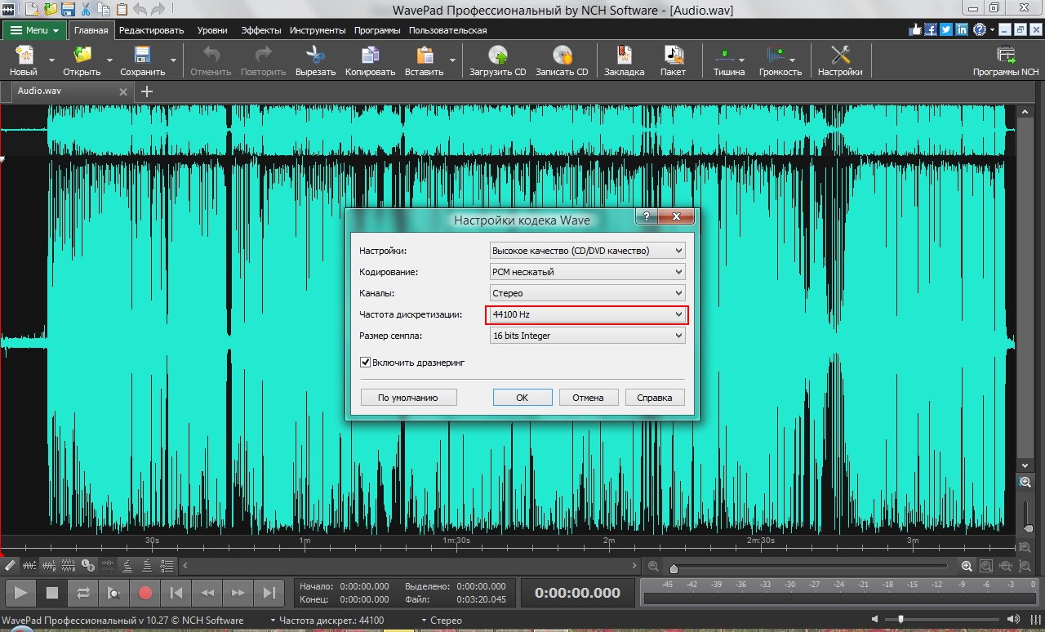The width and height of the screenshot is (1045, 632).
Task: Toggle the loop playback button
Action: (x=82, y=593)
